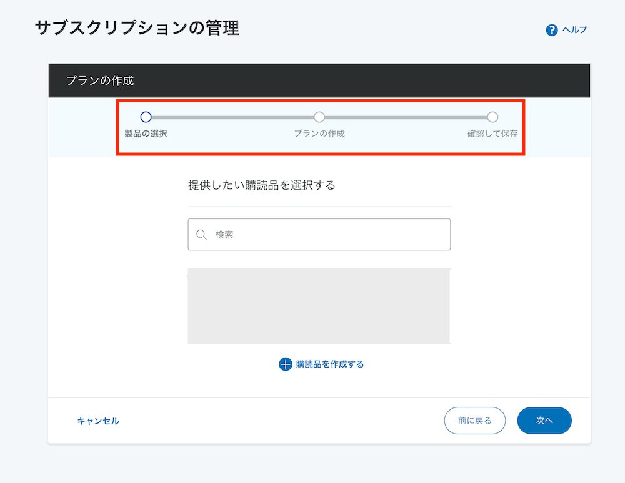
Task: Click the 提供したい購読品を選択する heading
Action: [262, 185]
